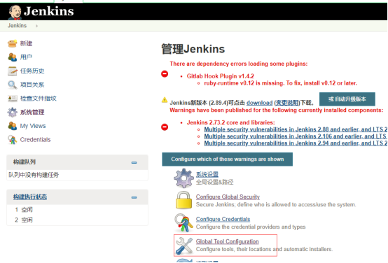Click the 用户 users icon
This screenshot has width=388, height=263.
pos(12,57)
